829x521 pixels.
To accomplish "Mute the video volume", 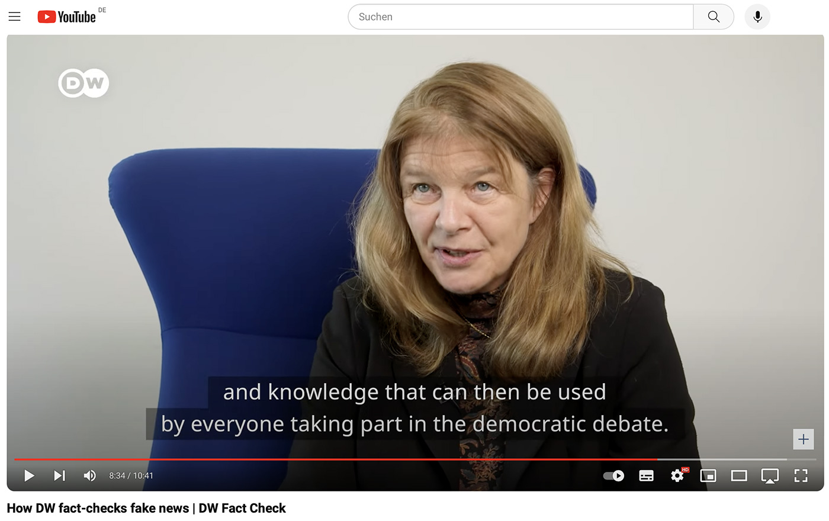I will [x=90, y=475].
